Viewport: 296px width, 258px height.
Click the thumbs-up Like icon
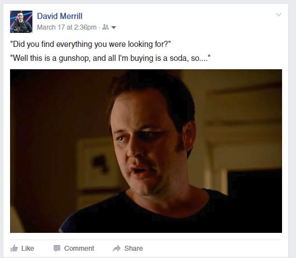[x=14, y=248]
